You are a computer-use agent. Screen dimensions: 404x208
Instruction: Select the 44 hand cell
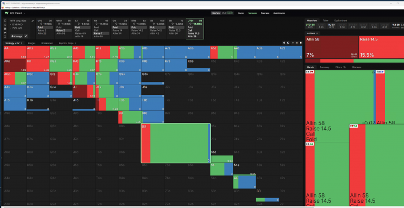click(x=245, y=182)
